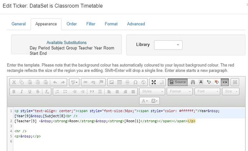The height and width of the screenshot is (151, 248).
Task: Open the Styles dropdown
Action: 152,92
